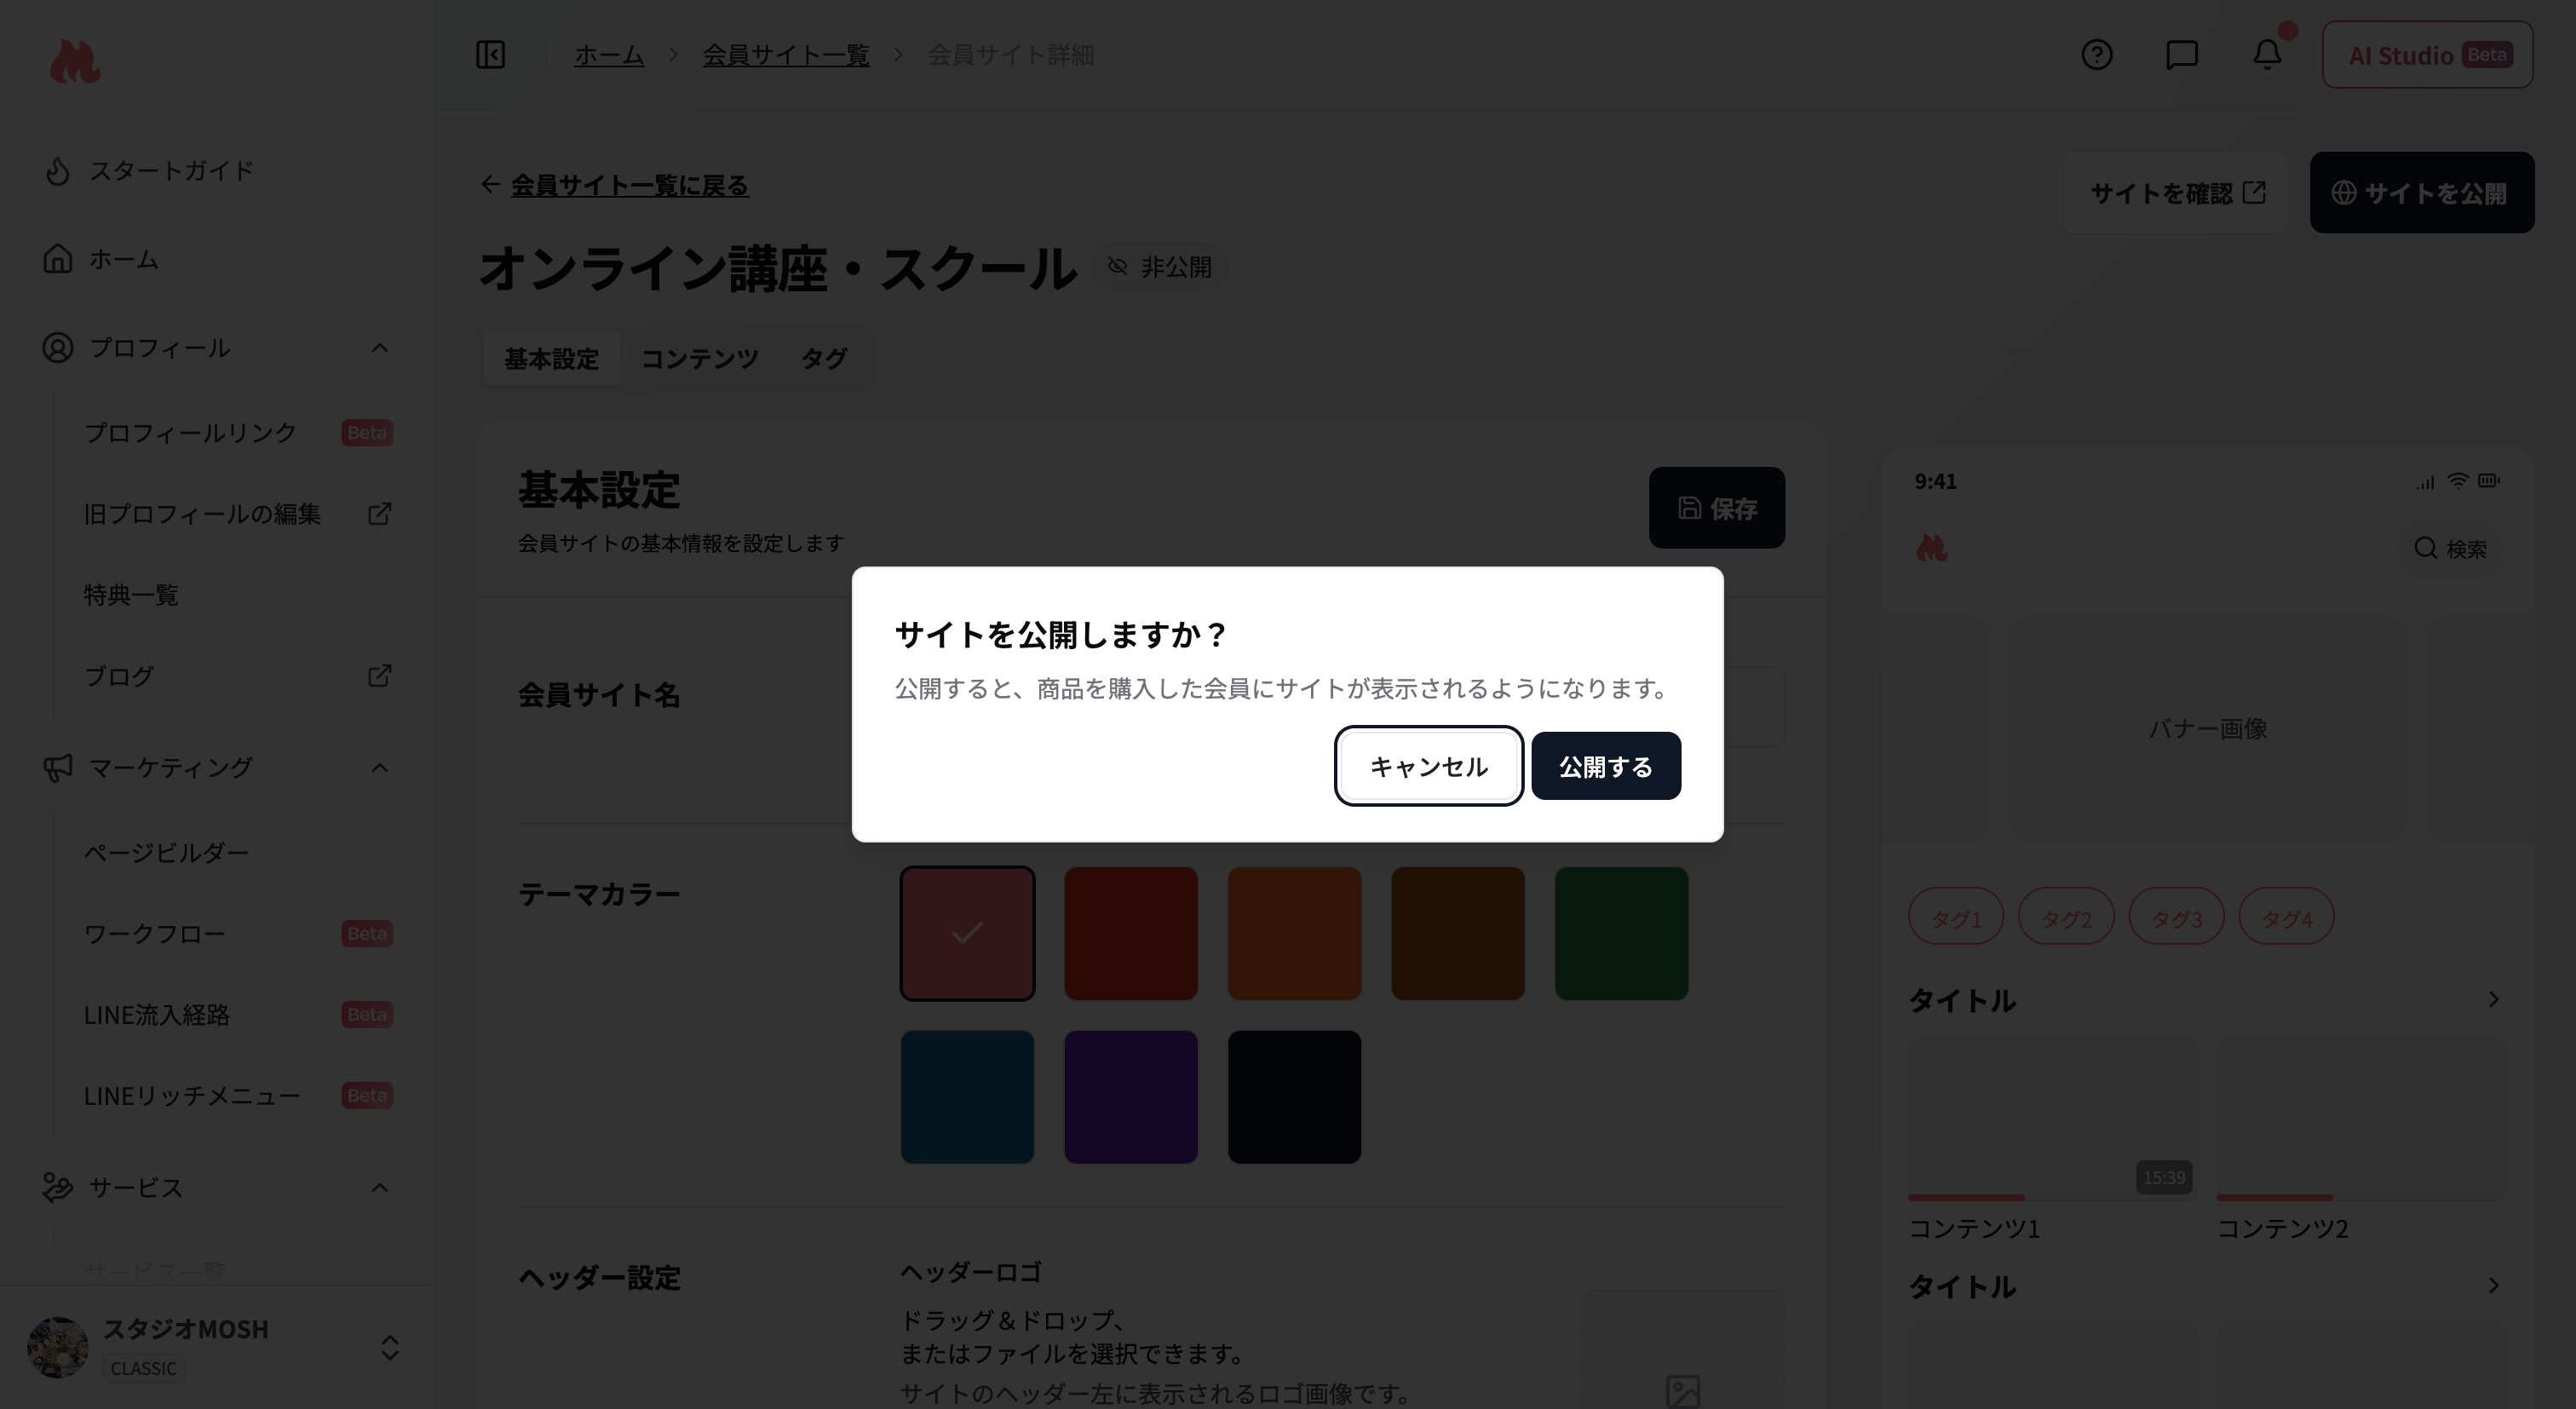Open the help question mark icon
The width and height of the screenshot is (2576, 1409).
tap(2097, 54)
